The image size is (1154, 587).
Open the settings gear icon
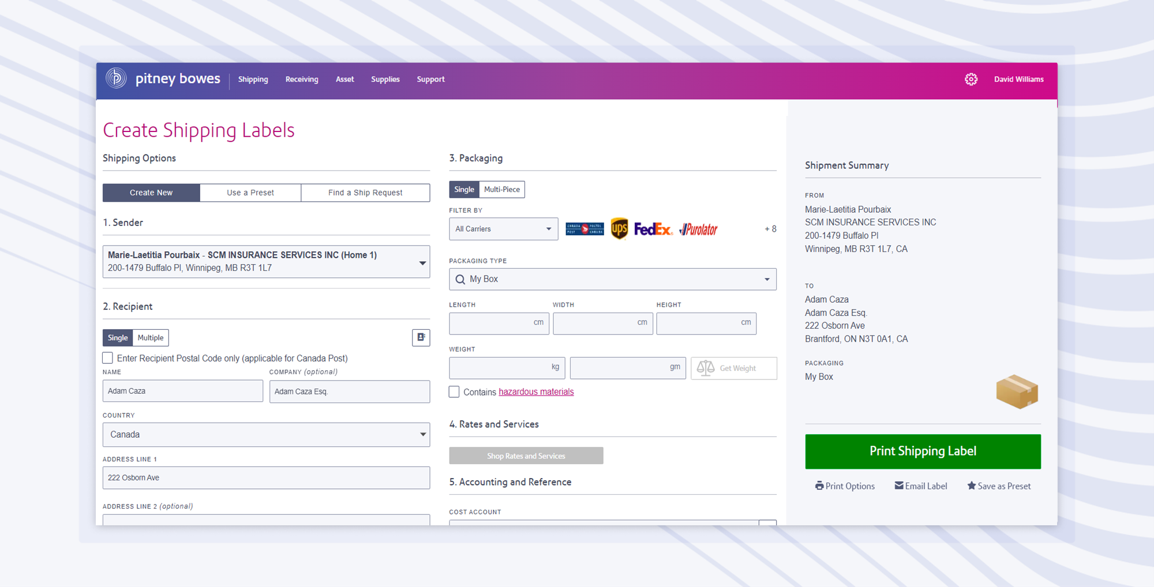point(971,79)
